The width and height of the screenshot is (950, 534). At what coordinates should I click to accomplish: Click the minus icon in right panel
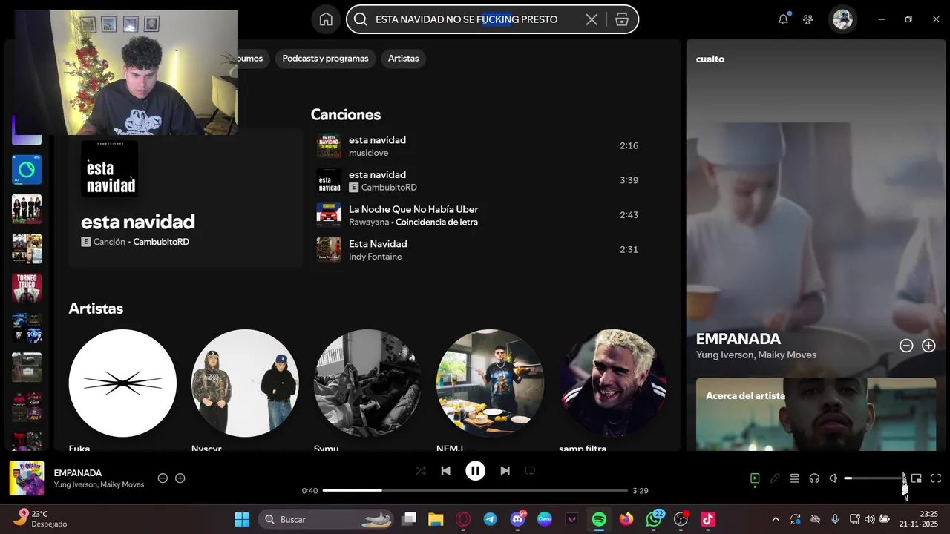906,346
